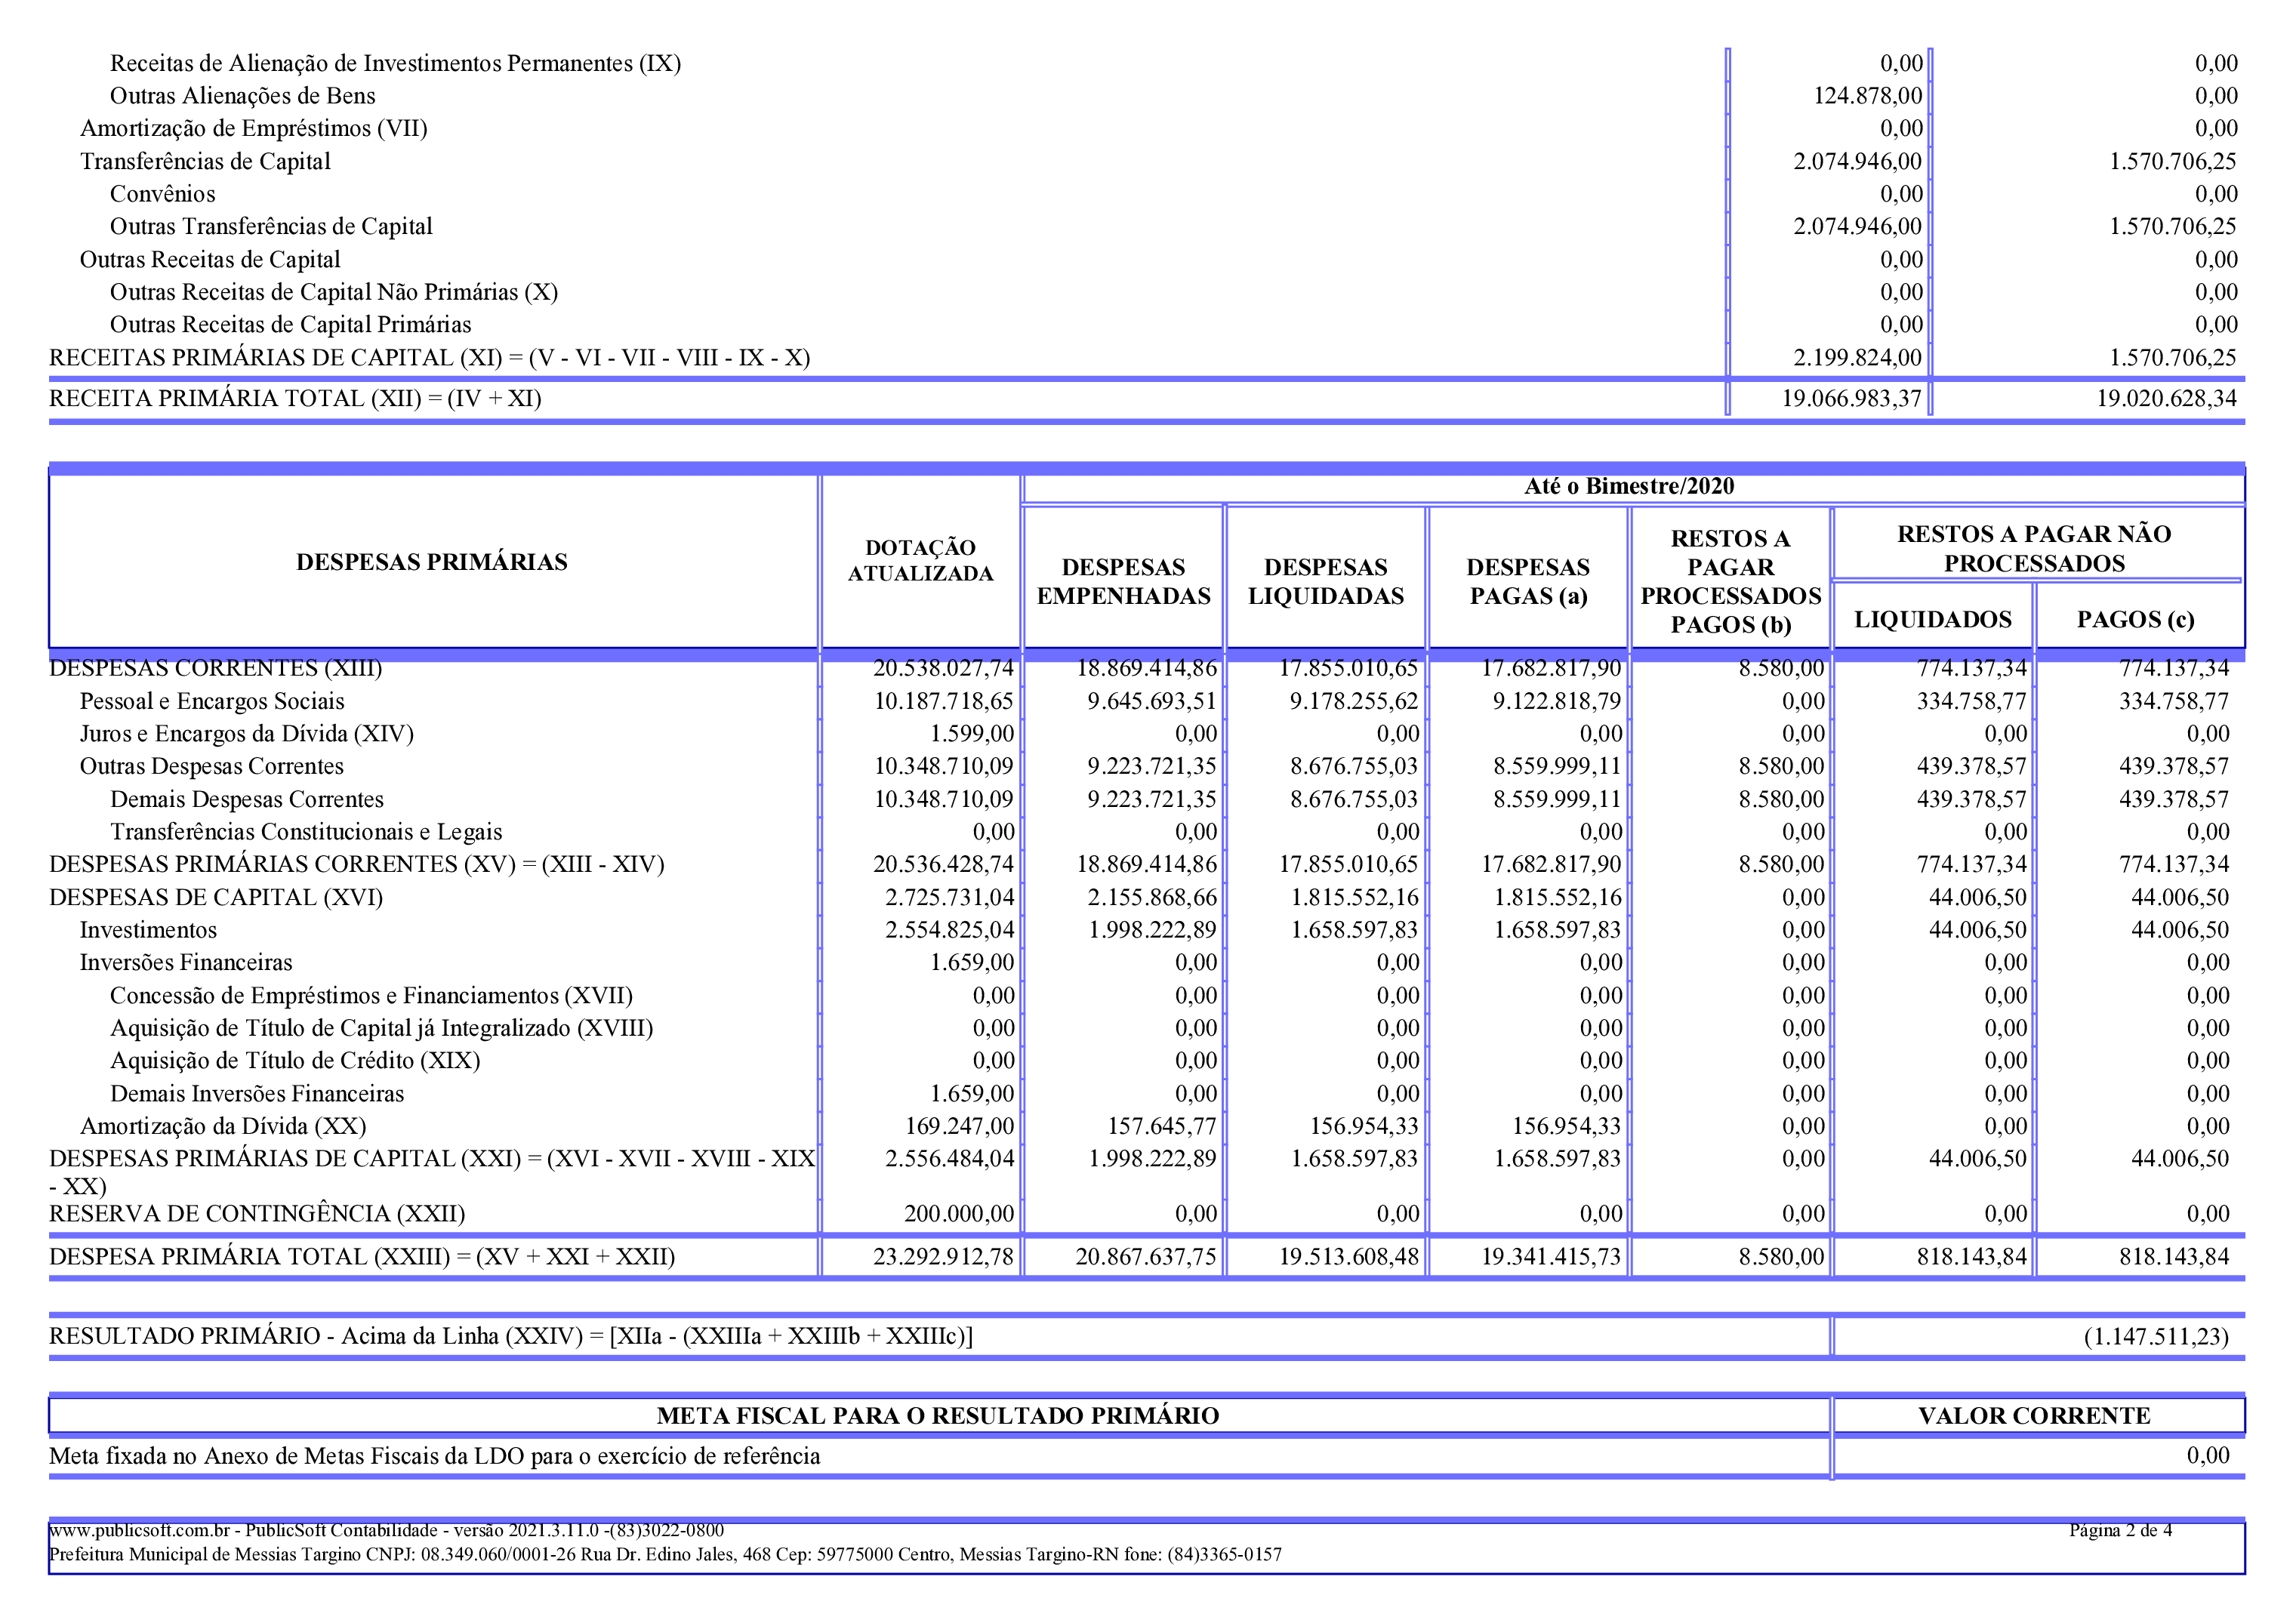Click the www.publicsoft.com.br footer link

pos(139,1530)
